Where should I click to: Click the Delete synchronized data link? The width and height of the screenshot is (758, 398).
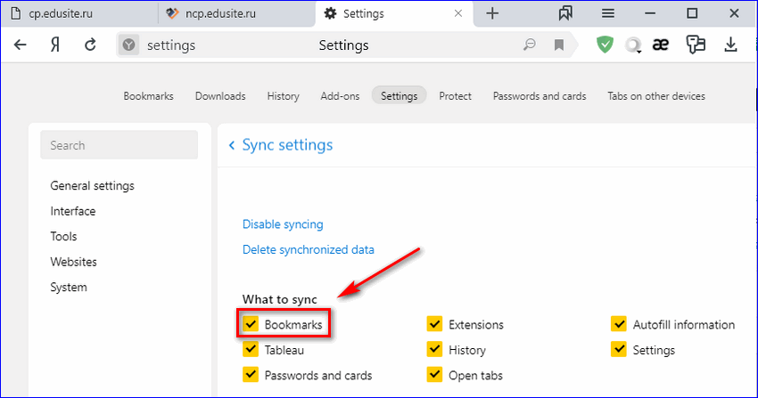click(x=308, y=250)
